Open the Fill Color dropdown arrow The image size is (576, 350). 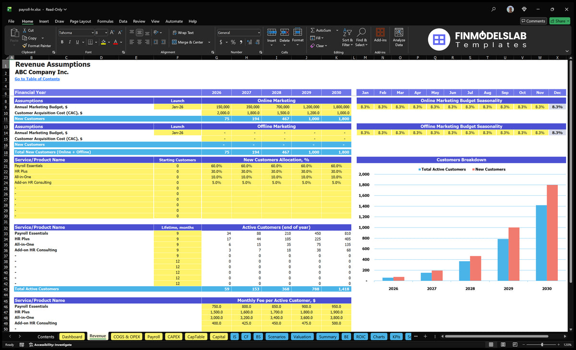point(109,42)
